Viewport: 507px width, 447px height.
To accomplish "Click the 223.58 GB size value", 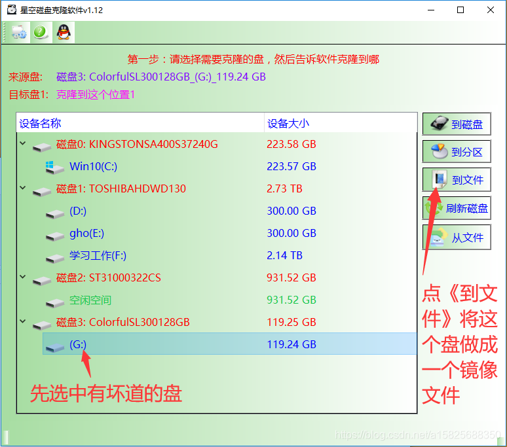I will pos(291,144).
